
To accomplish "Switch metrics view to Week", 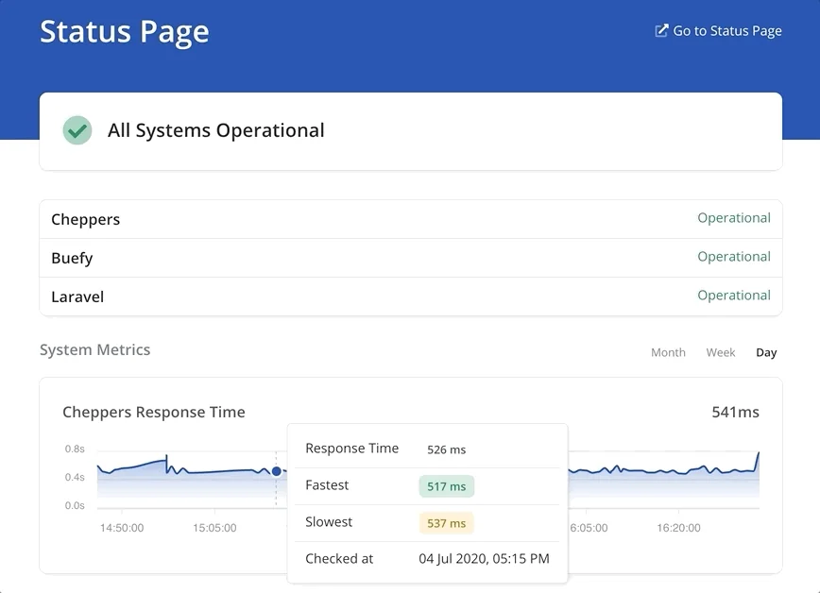I will pyautogui.click(x=720, y=352).
